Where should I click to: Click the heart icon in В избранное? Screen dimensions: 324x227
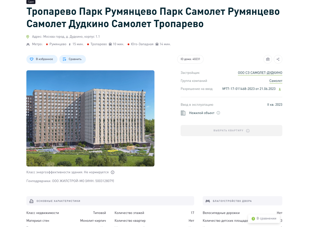32,59
